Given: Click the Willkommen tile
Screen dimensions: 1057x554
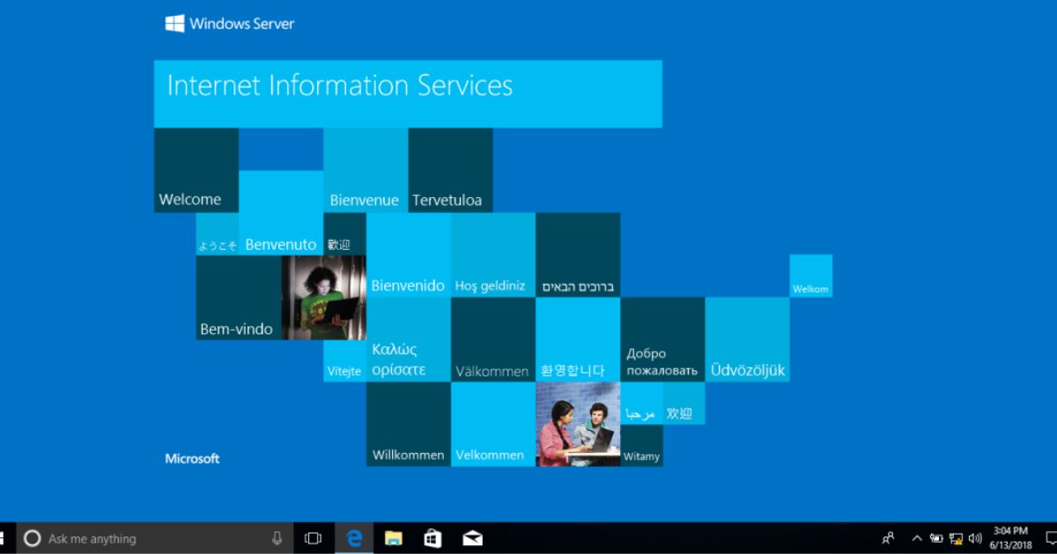Looking at the screenshot, I should [x=408, y=425].
